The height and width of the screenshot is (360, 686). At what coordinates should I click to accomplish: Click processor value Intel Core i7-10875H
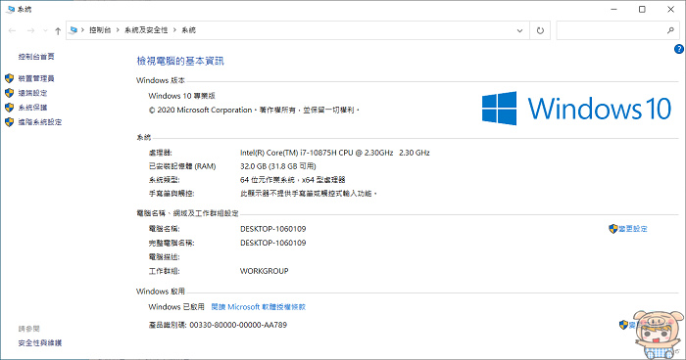[335, 153]
